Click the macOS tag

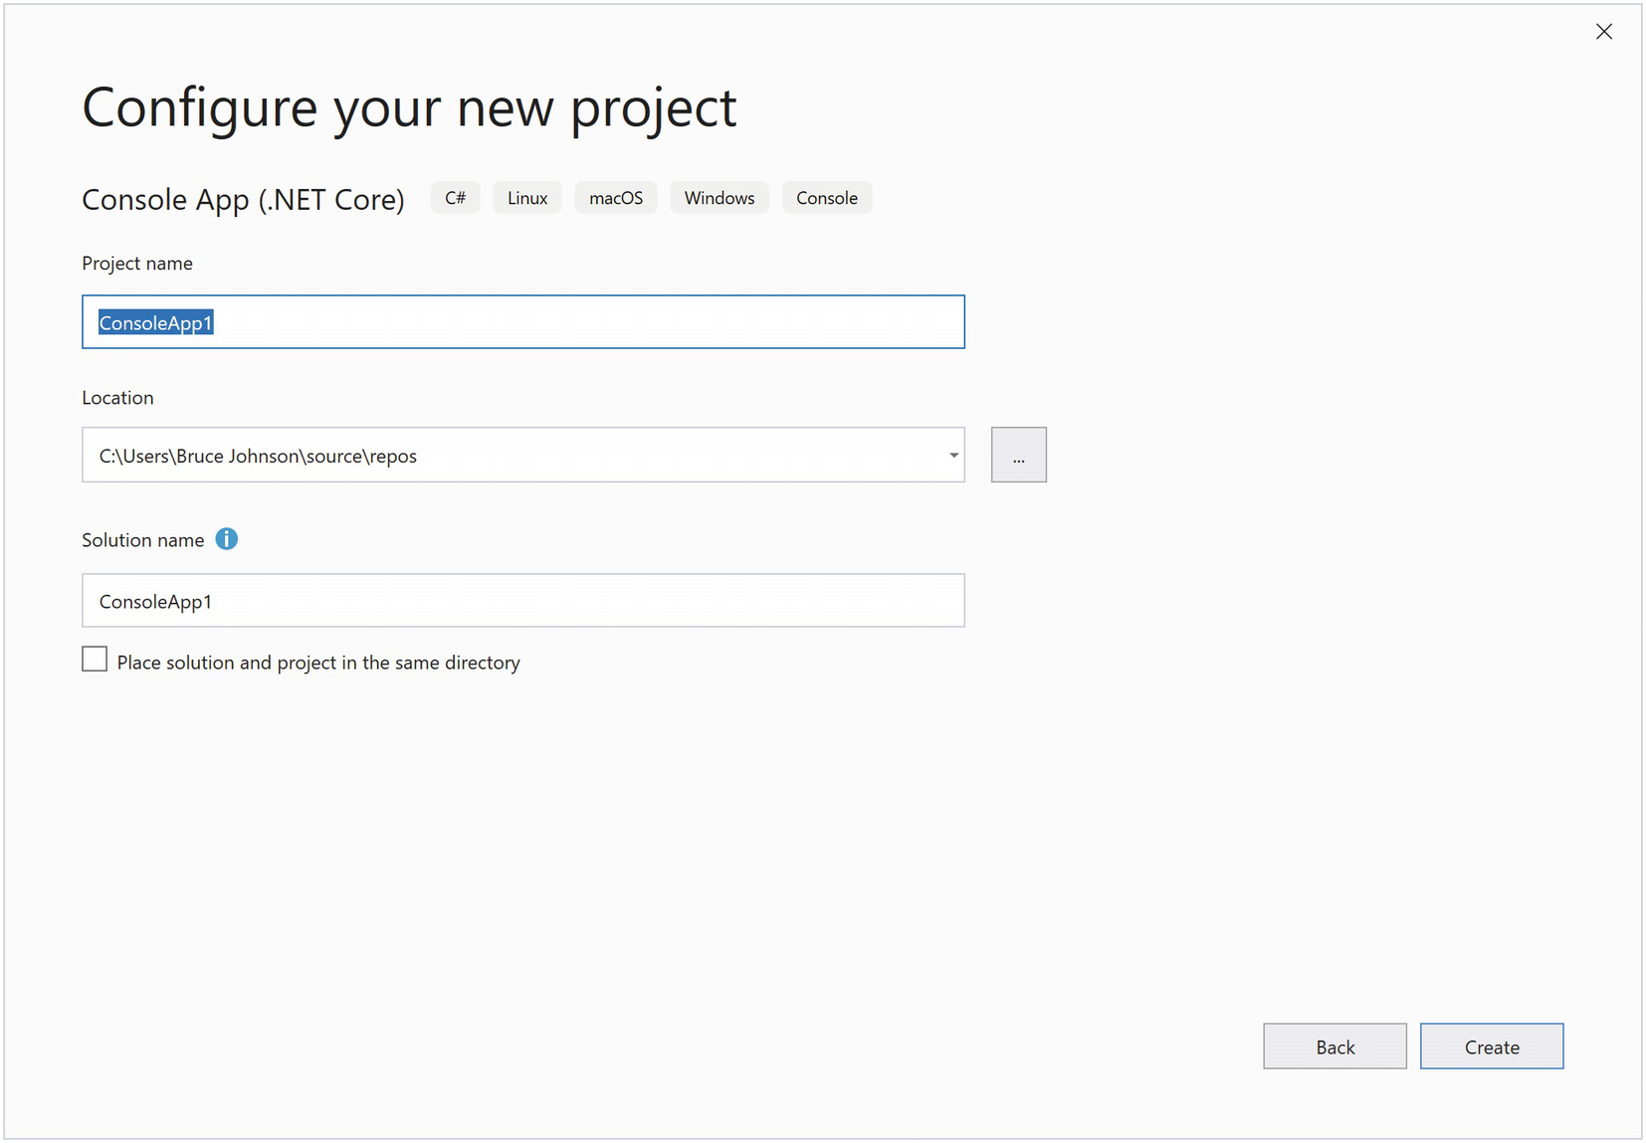tap(616, 198)
